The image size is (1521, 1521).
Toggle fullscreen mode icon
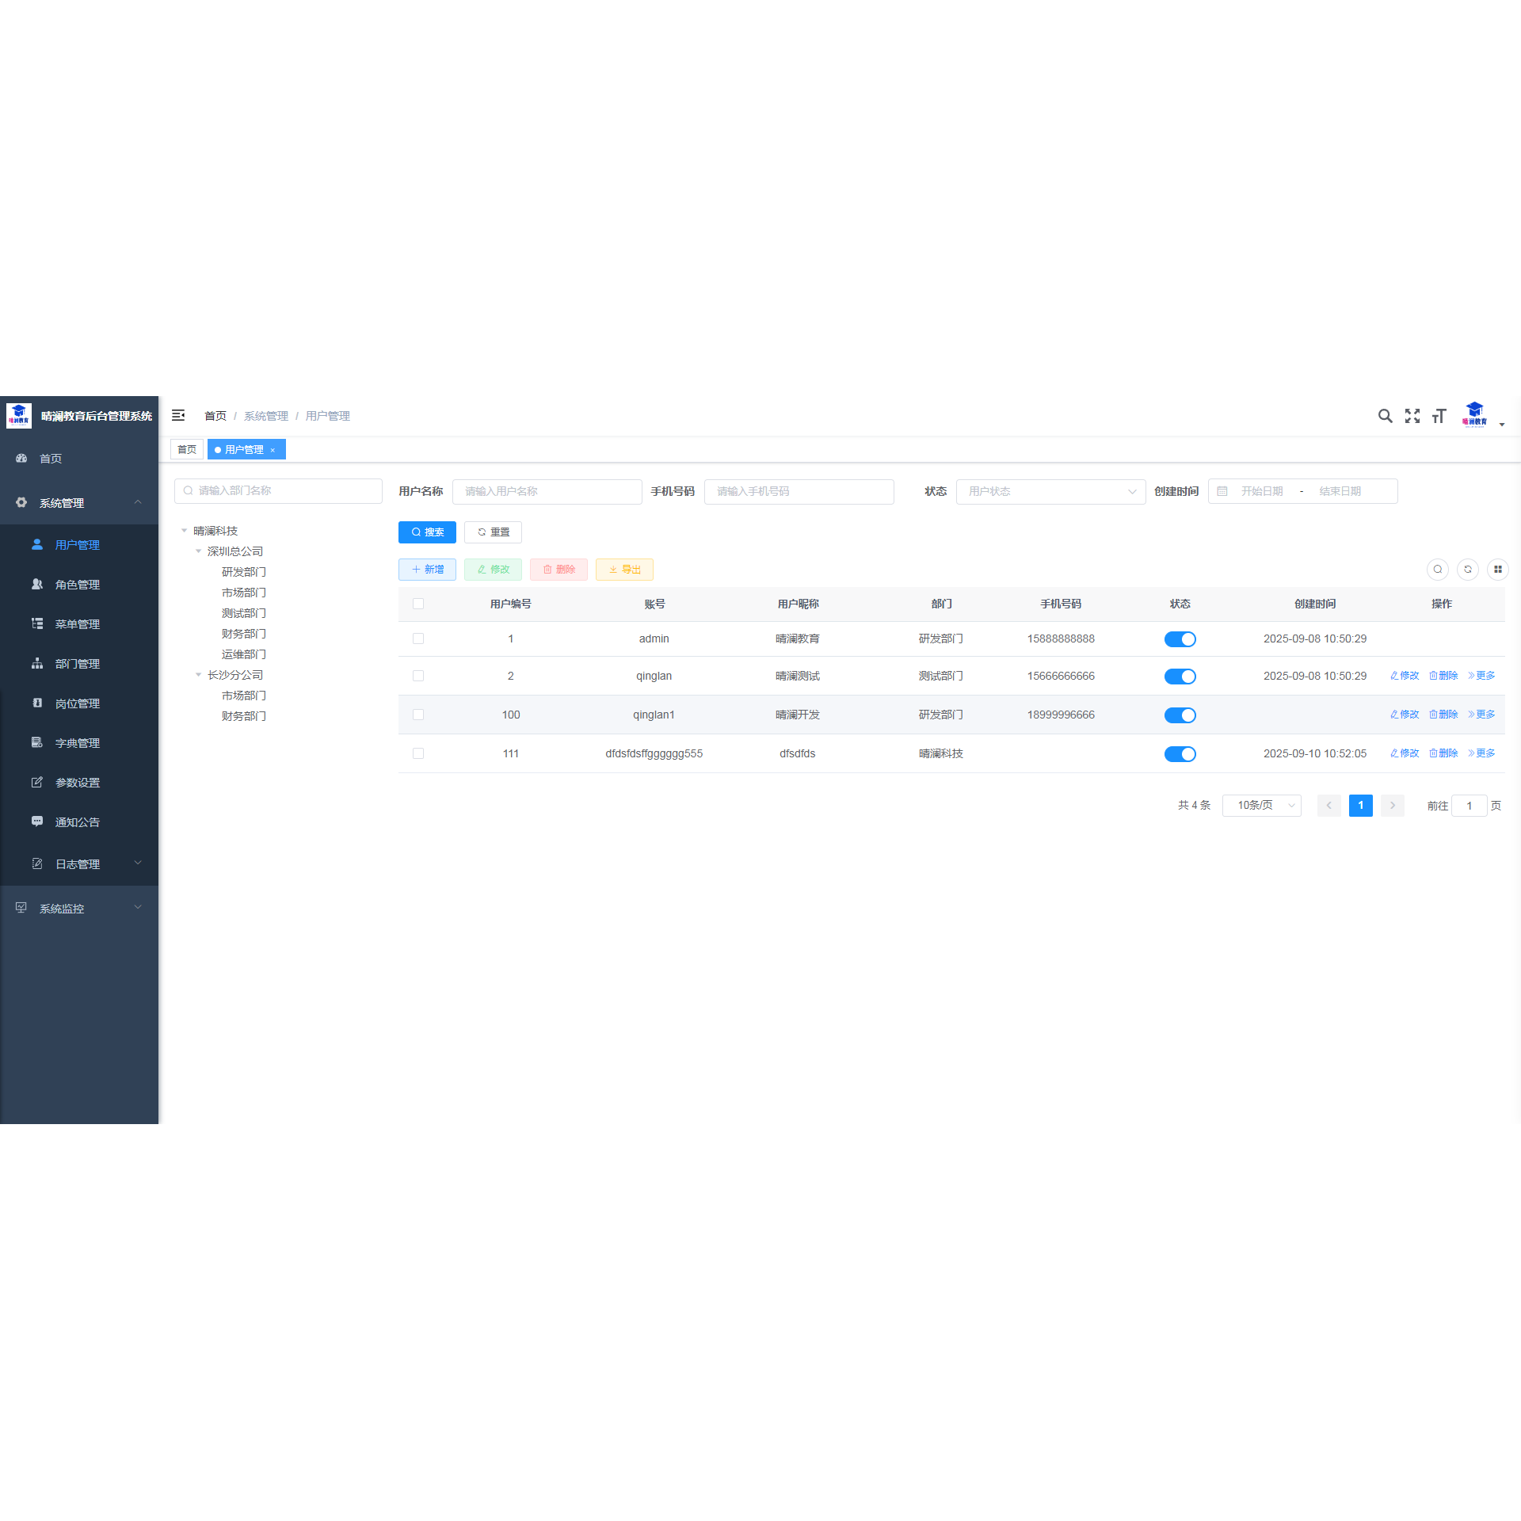[1412, 416]
